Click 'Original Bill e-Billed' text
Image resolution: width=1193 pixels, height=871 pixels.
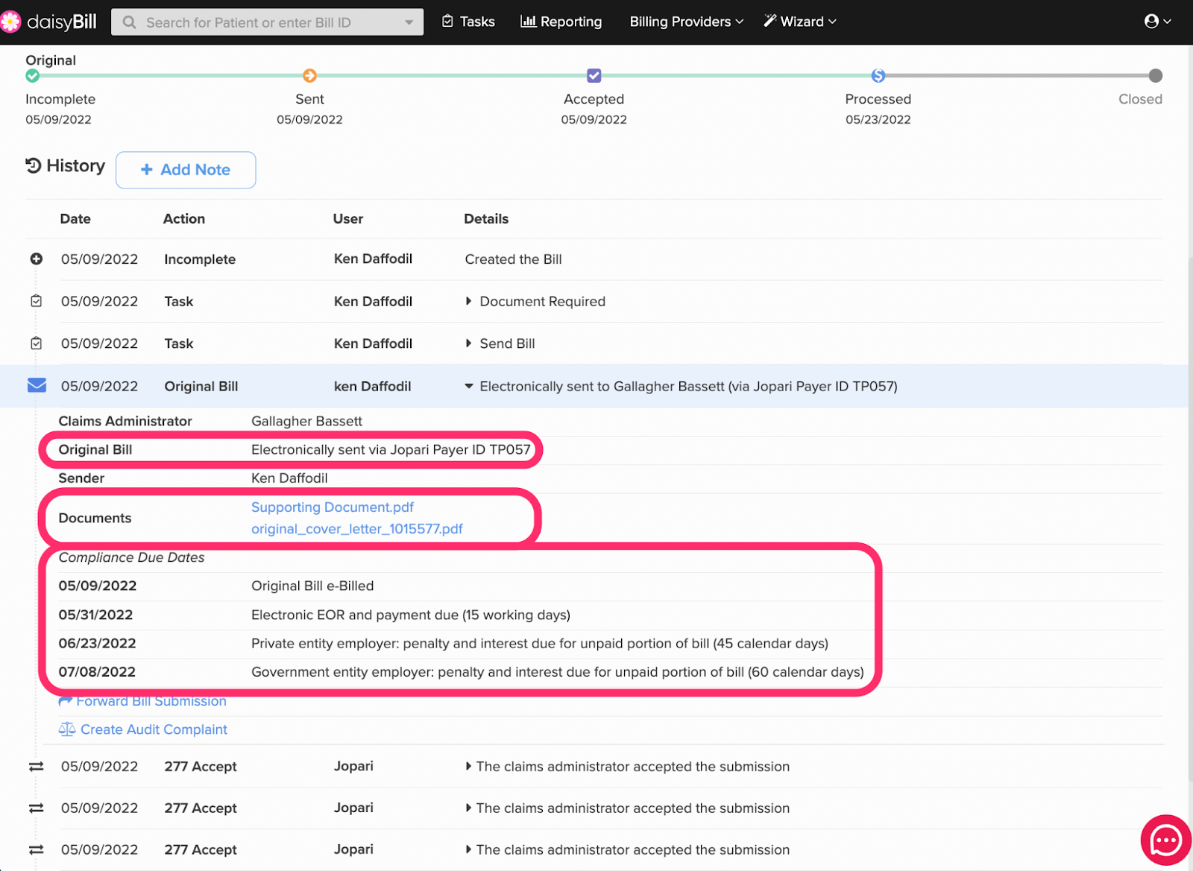[312, 586]
